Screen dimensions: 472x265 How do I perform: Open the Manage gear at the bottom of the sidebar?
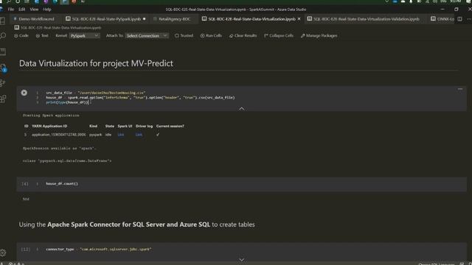pyautogui.click(x=3, y=252)
